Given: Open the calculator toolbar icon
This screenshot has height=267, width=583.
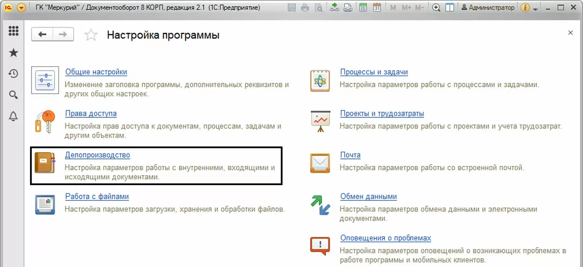Looking at the screenshot, I should (363, 8).
